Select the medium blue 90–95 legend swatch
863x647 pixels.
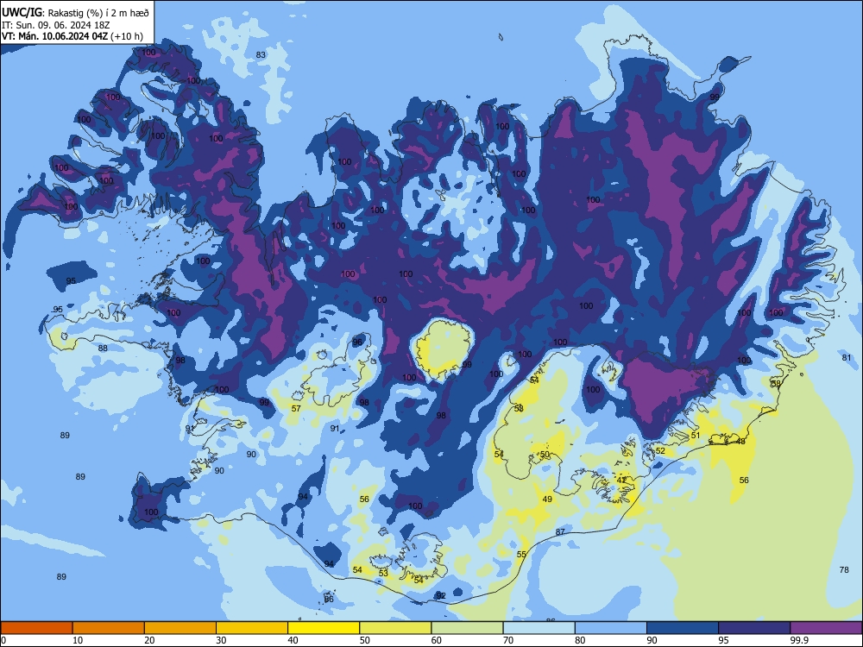[x=683, y=628]
